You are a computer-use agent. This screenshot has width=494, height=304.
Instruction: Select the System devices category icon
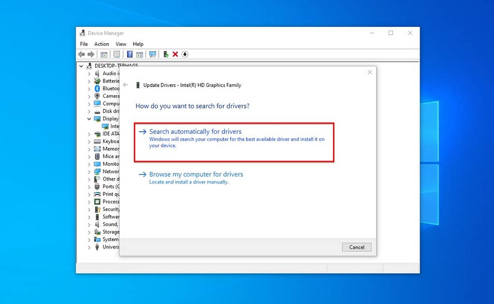pyautogui.click(x=97, y=239)
